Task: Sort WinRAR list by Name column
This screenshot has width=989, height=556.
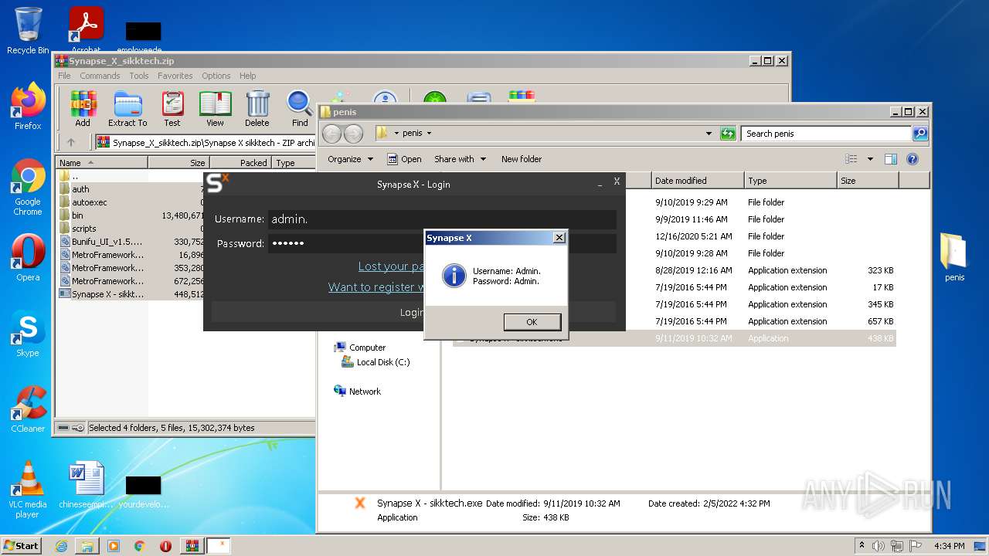Action: click(101, 163)
